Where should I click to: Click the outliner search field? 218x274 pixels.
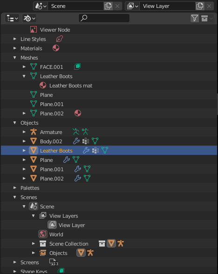pyautogui.click(x=104, y=18)
